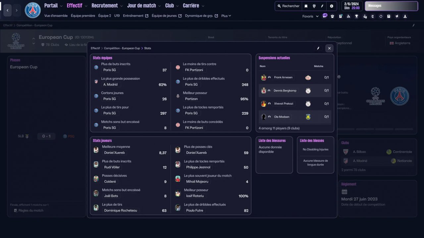Image resolution: width=424 pixels, height=238 pixels.
Task: Click Compétition - European Cup breadcrumb in the dialog
Action: tap(122, 48)
